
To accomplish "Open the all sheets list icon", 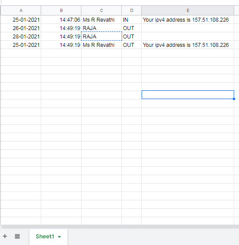I will click(x=17, y=236).
